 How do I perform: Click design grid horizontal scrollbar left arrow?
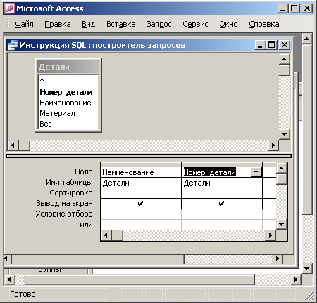pyautogui.click(x=106, y=235)
